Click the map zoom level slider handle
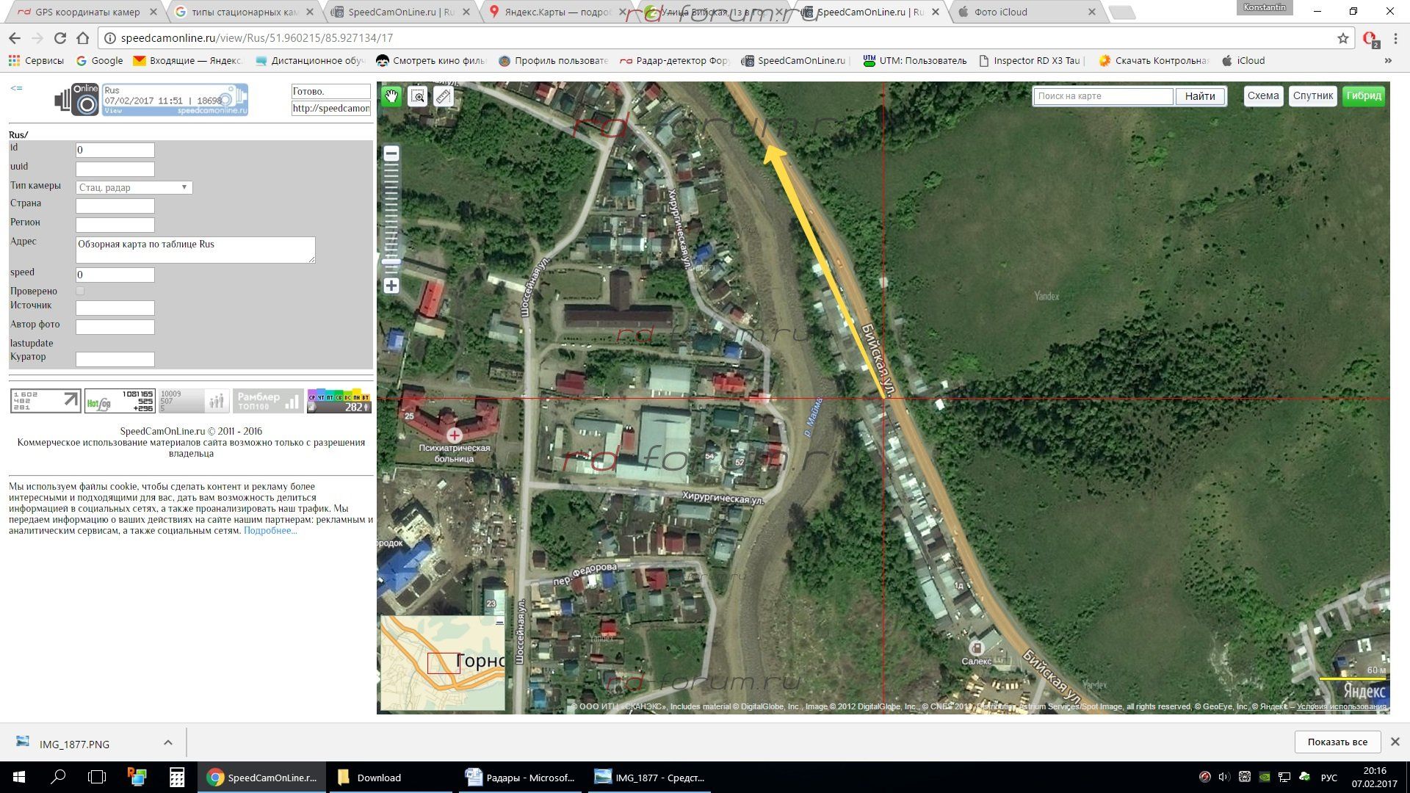Image resolution: width=1410 pixels, height=793 pixels. 391,262
